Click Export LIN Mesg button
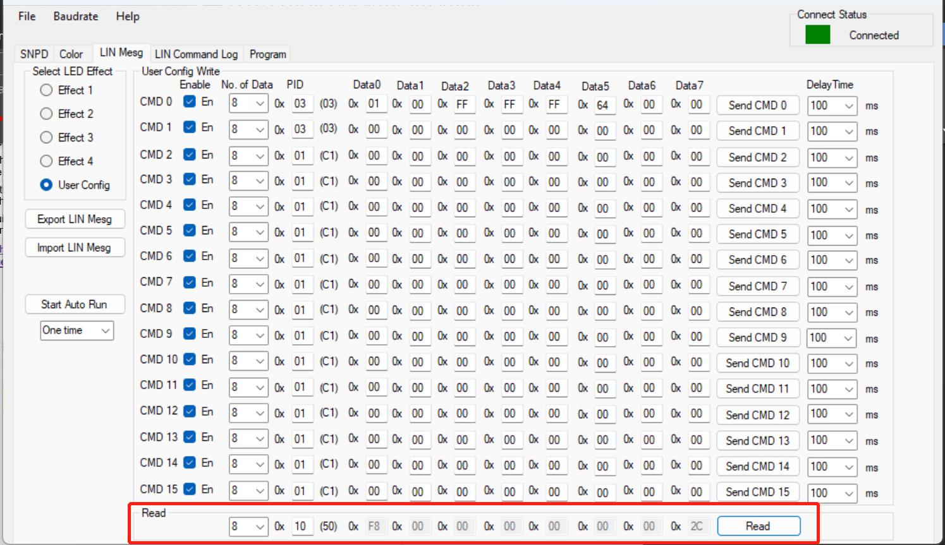 coord(75,219)
